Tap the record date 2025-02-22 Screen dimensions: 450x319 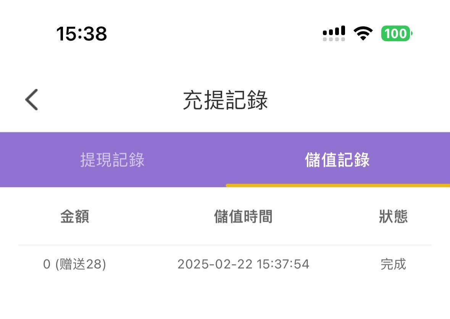215,264
